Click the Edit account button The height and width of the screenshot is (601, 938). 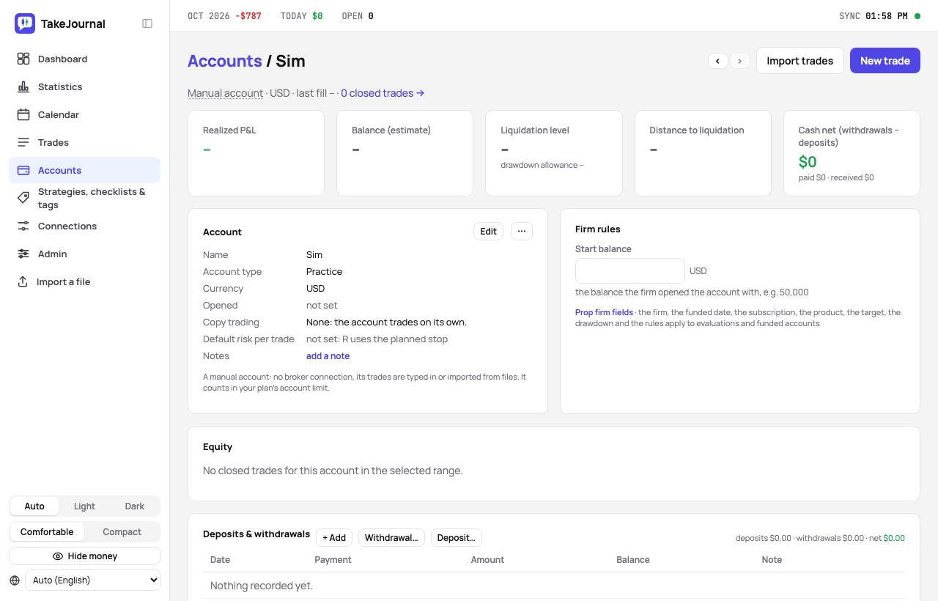pyautogui.click(x=489, y=232)
